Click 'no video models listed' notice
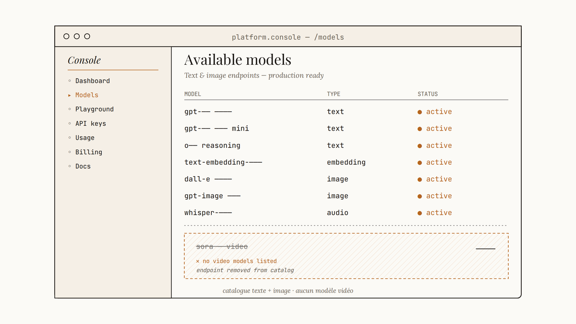576x324 pixels. point(237,261)
